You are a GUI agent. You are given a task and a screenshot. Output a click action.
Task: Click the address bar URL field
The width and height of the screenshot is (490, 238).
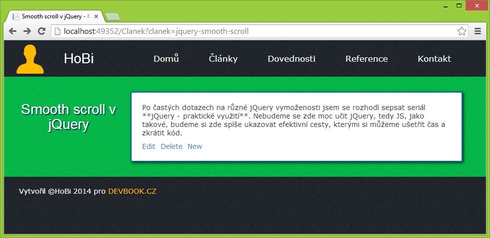[259, 31]
